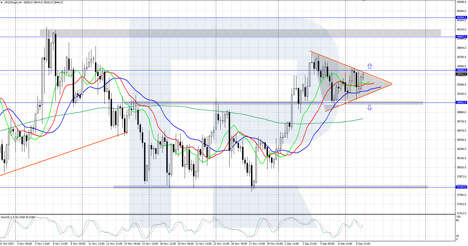The width and height of the screenshot is (468, 246).
Task: Select the 39002.9 support level label
Action: tap(461, 103)
